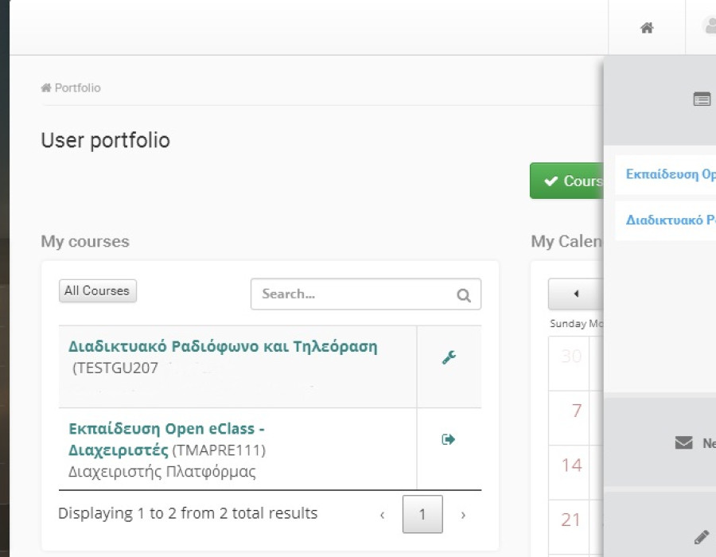Click the All Courses button

[x=98, y=290]
